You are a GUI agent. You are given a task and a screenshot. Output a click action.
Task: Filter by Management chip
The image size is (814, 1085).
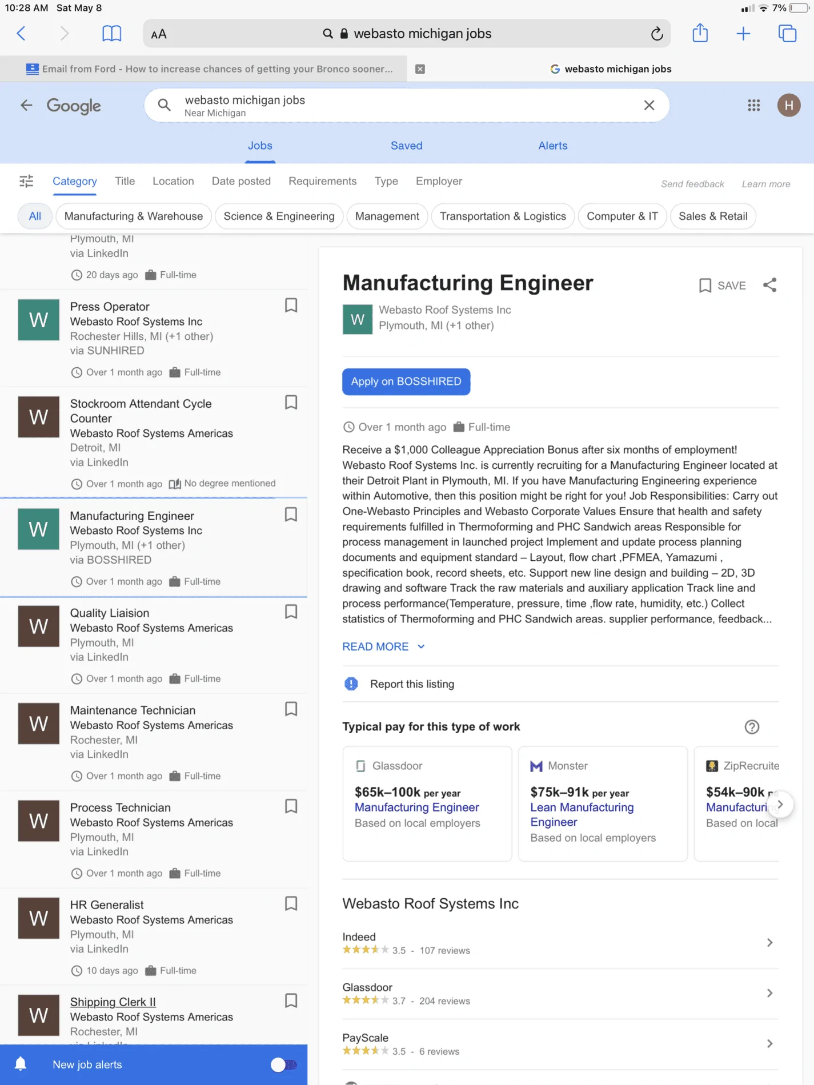(387, 216)
